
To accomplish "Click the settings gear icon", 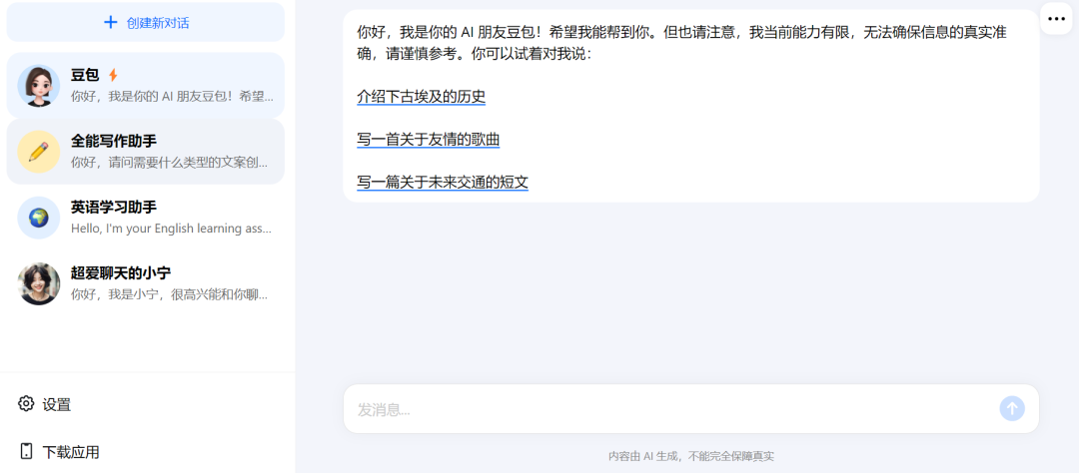I will 26,403.
